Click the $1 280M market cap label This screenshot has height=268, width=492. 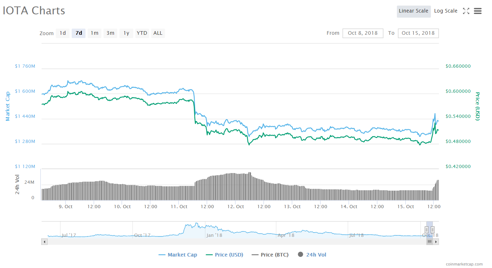point(25,141)
